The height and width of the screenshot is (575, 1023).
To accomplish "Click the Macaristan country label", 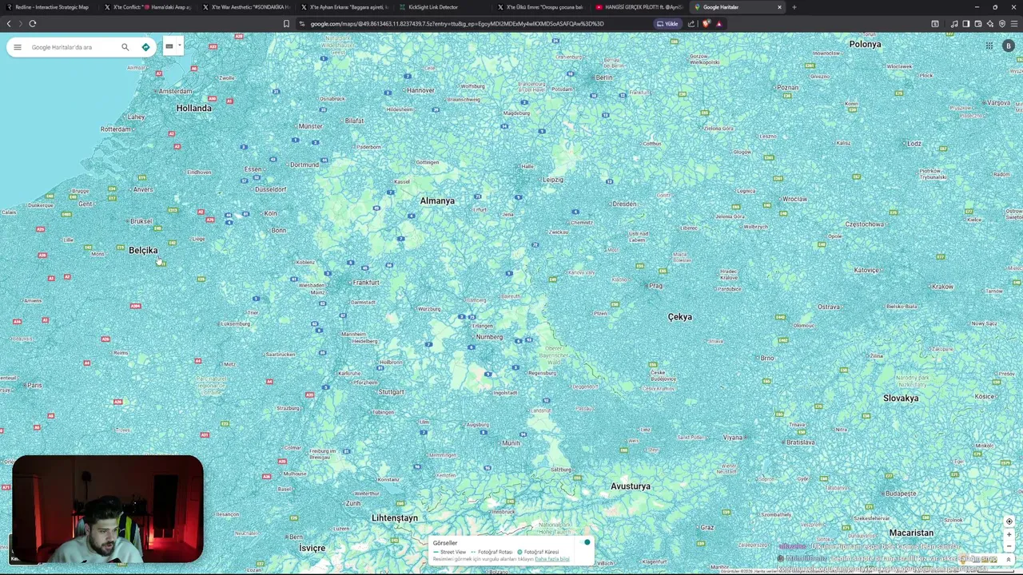I will click(911, 533).
